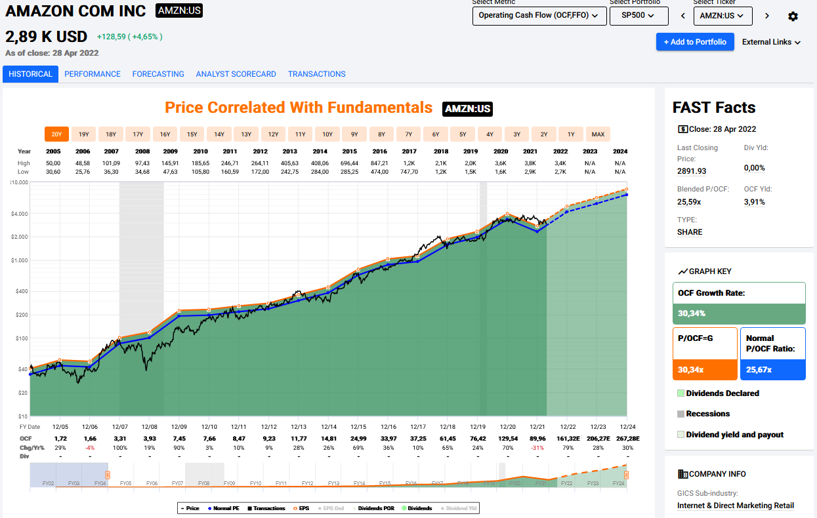Select the 6Y time range button
Screen dimensions: 817x518
(x=435, y=134)
